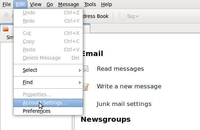Expand the Tag dropdown arrow

pyautogui.click(x=137, y=16)
